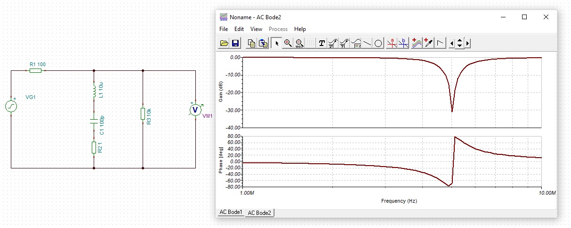Click the flag shaped toolbar icon

pyautogui.click(x=440, y=44)
